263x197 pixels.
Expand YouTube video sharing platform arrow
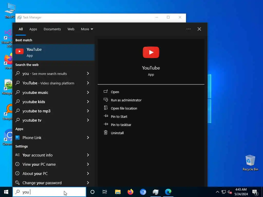pyautogui.click(x=88, y=83)
